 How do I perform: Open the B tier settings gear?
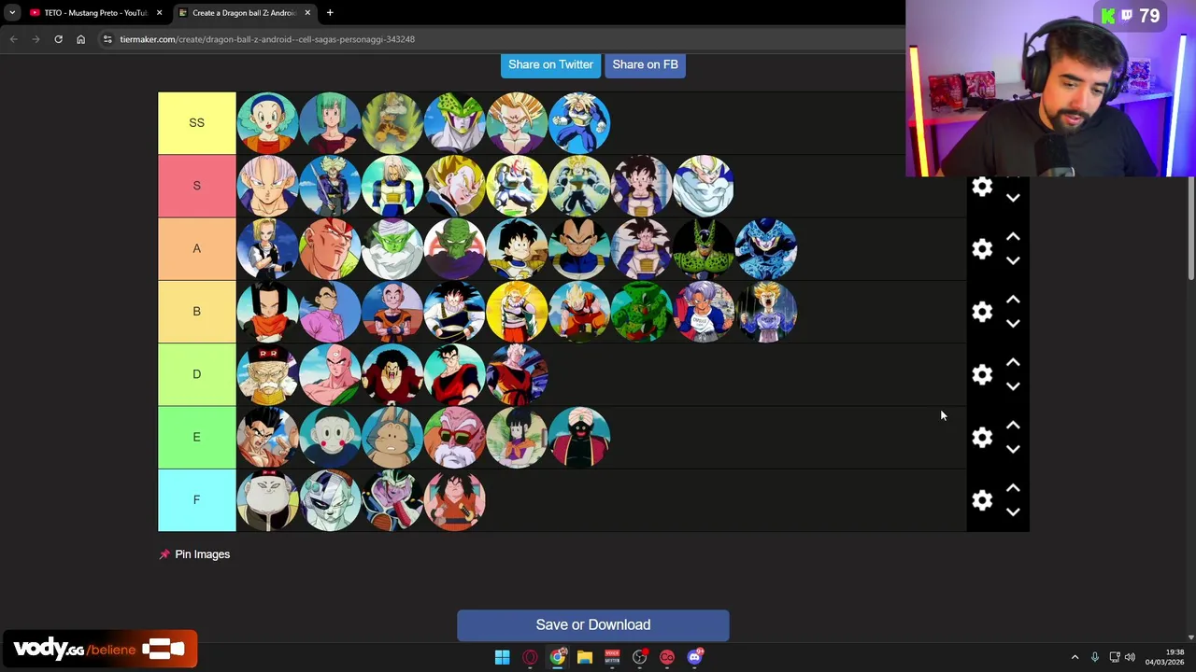[x=982, y=312]
